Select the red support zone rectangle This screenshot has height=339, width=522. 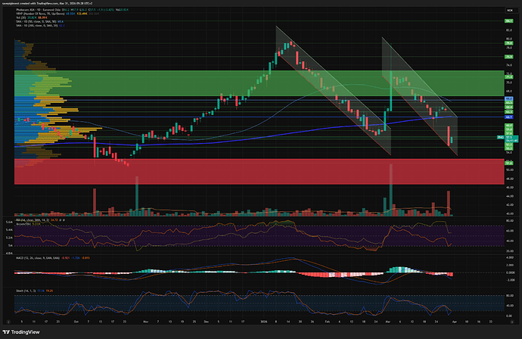[227, 171]
